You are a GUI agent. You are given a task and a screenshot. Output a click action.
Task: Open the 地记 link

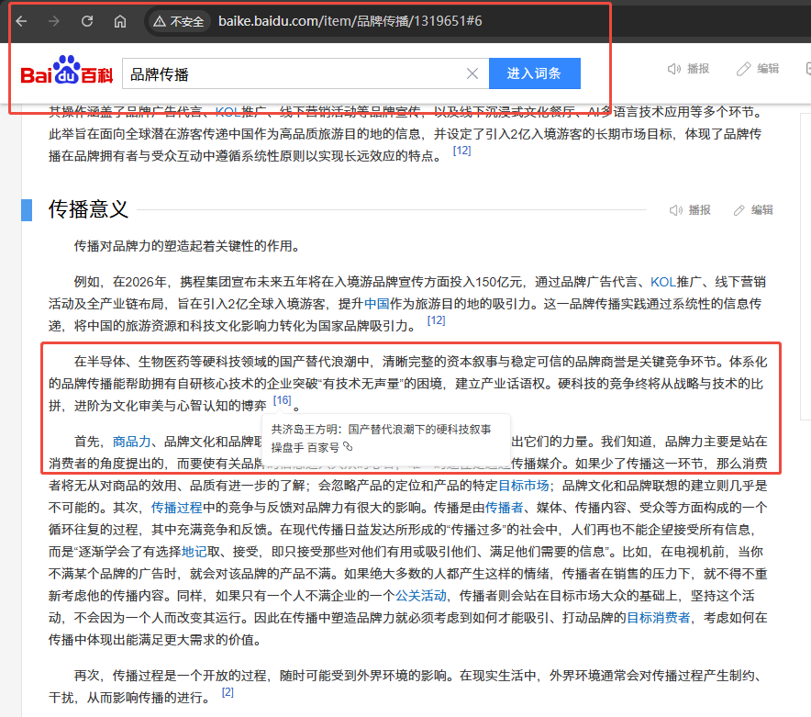tap(194, 552)
